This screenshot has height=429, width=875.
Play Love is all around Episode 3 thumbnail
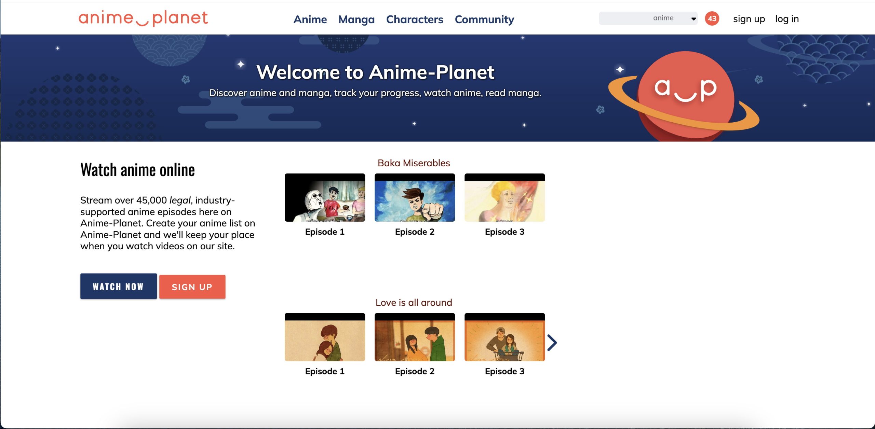tap(504, 337)
